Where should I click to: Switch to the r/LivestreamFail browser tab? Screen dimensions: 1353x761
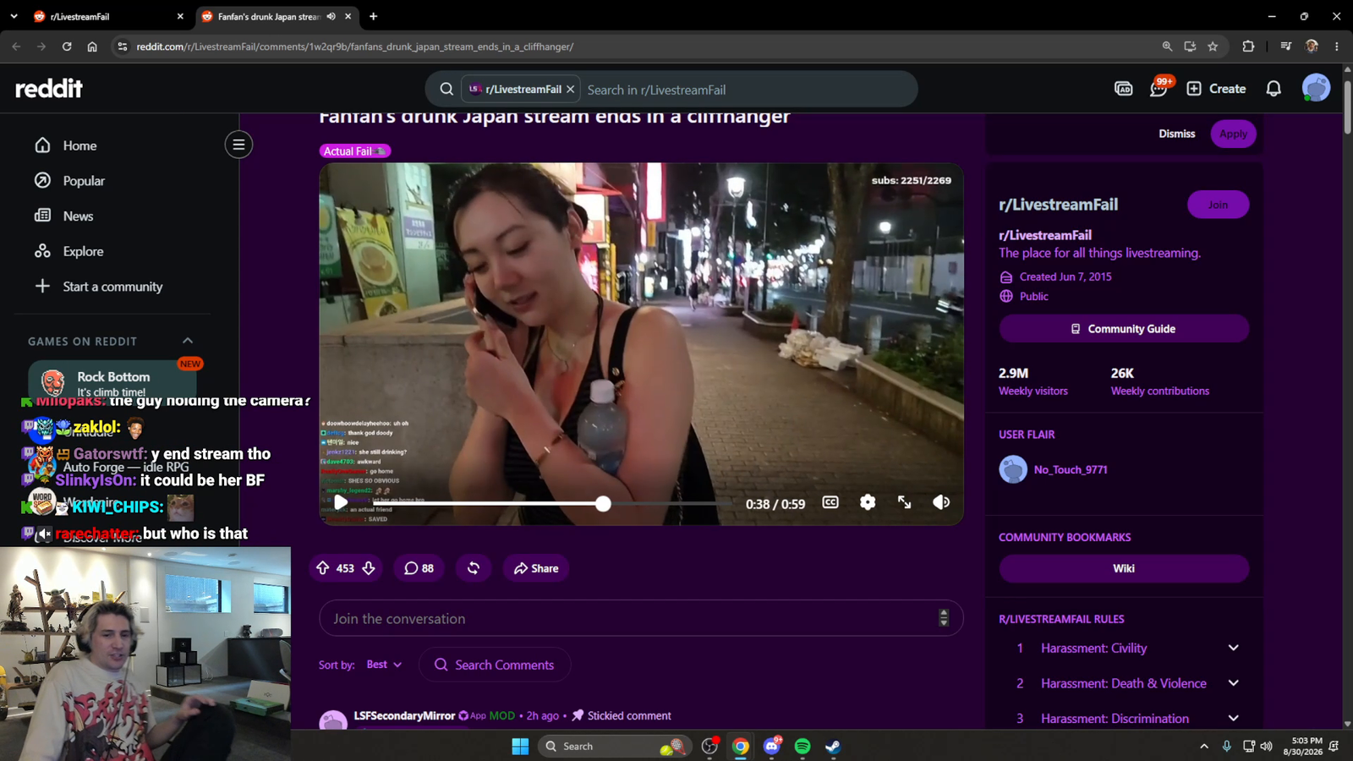tap(107, 16)
